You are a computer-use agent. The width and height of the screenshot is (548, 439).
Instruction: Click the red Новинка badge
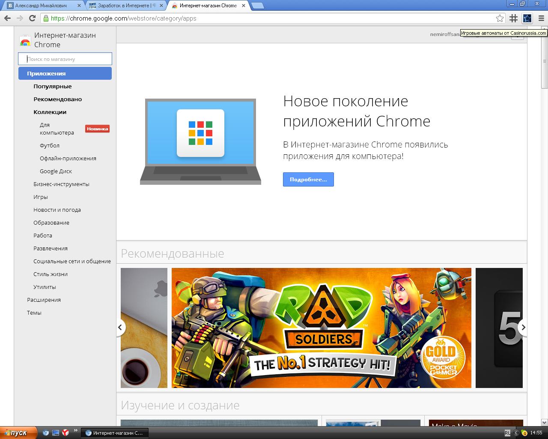97,129
